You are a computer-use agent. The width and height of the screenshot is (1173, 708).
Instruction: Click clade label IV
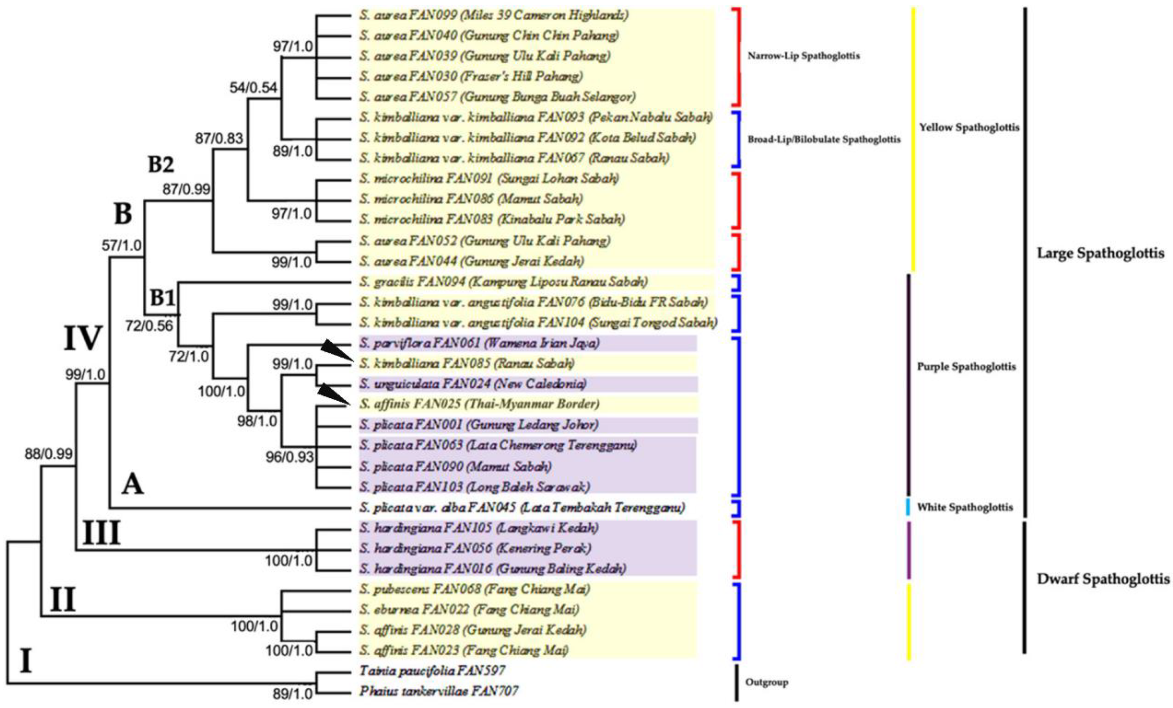tap(83, 338)
